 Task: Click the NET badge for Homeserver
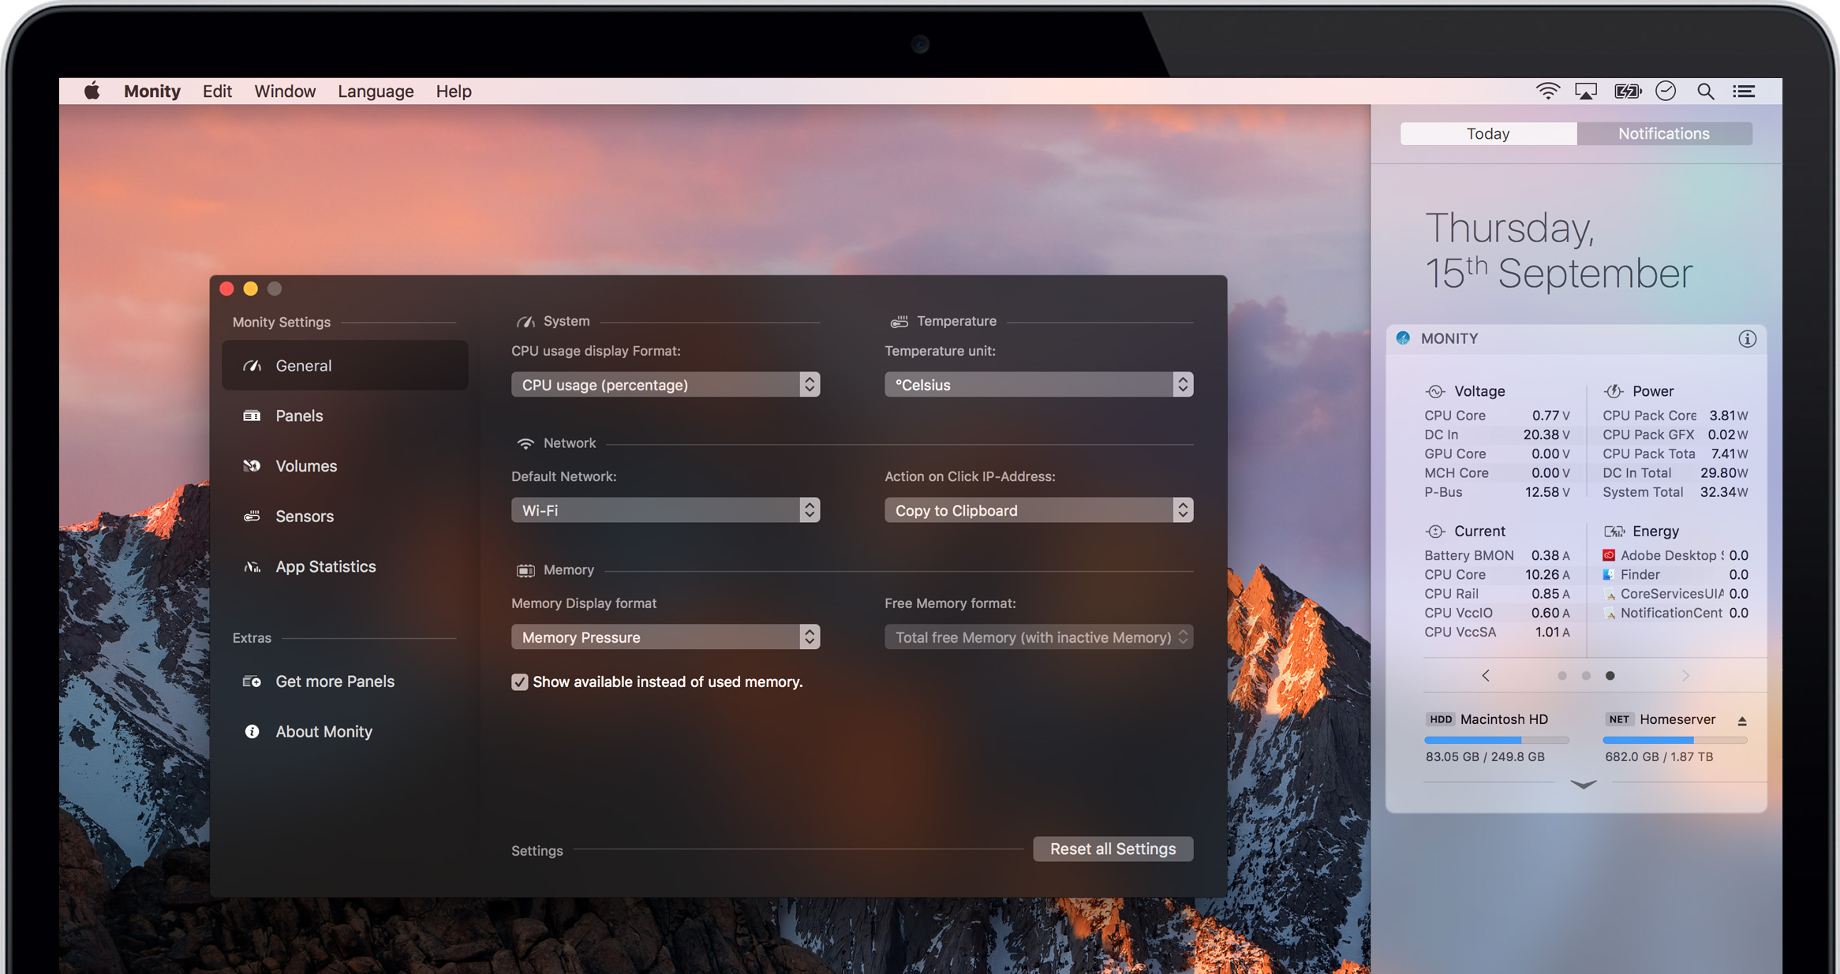1619,719
